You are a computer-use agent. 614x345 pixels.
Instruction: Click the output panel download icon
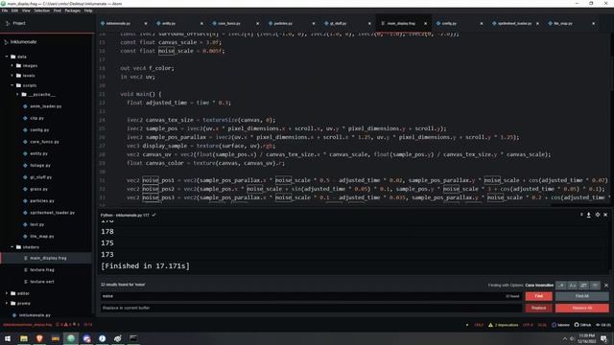(588, 215)
